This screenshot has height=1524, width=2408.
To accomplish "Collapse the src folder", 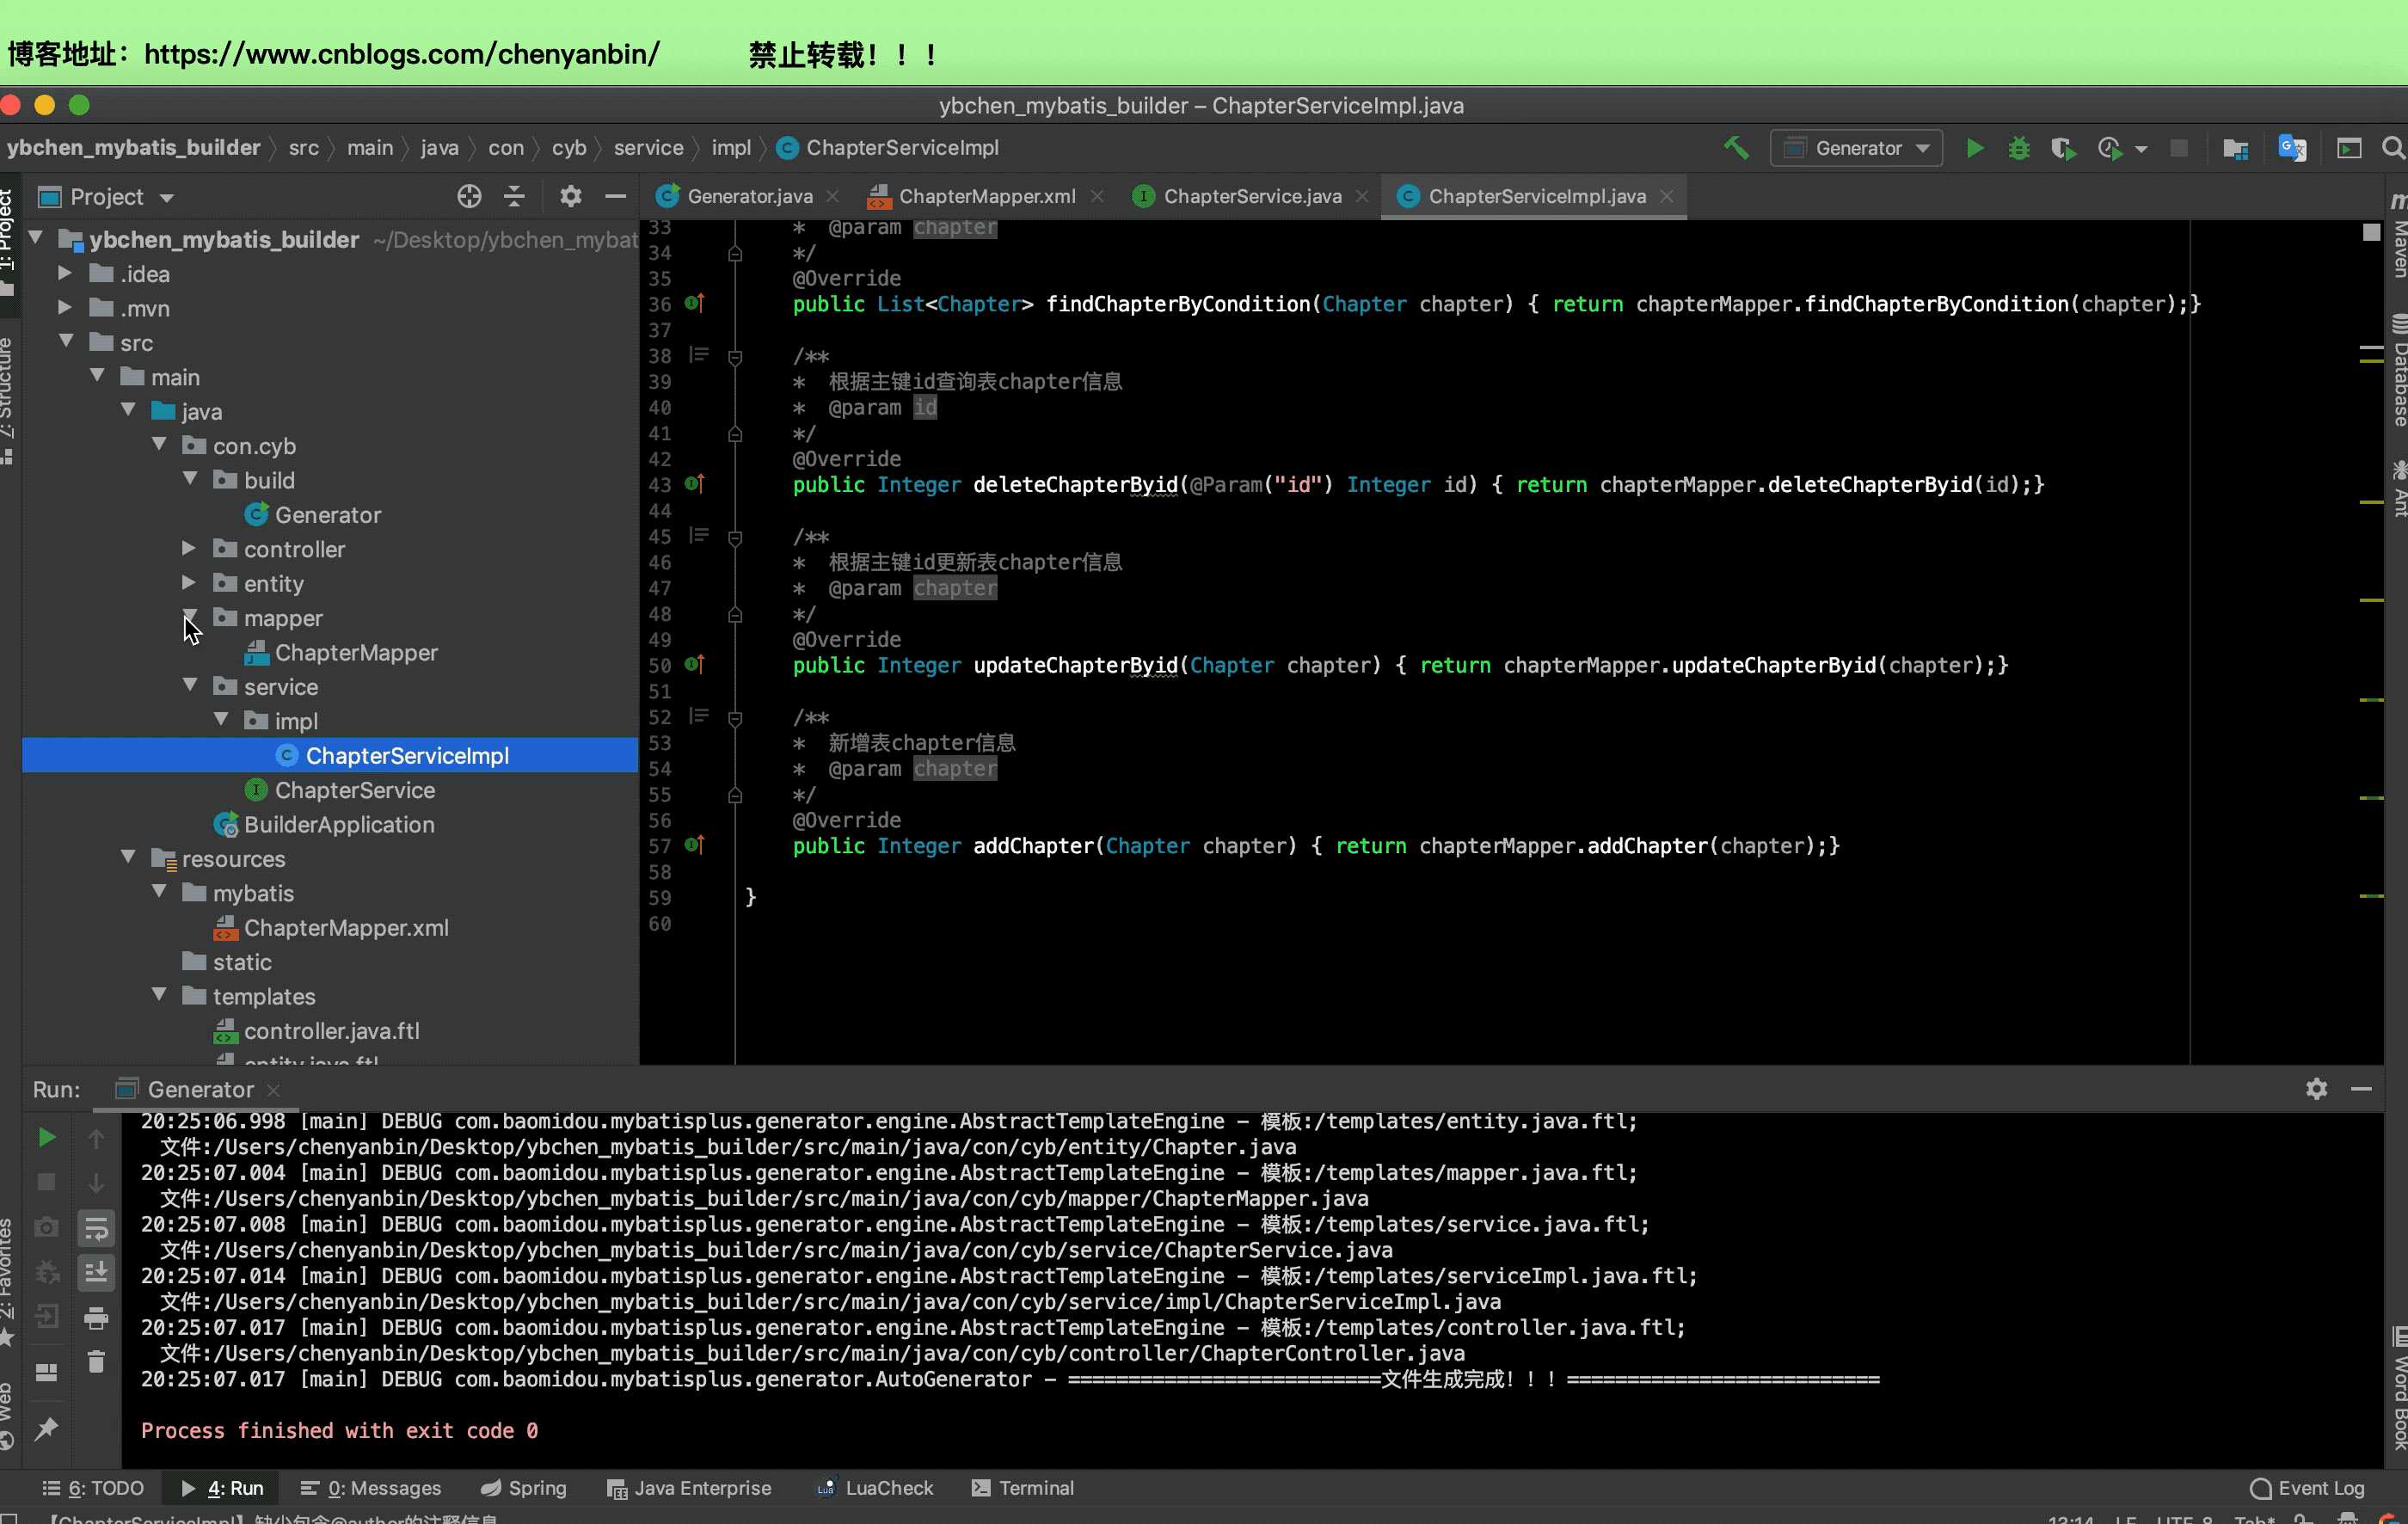I will point(65,341).
